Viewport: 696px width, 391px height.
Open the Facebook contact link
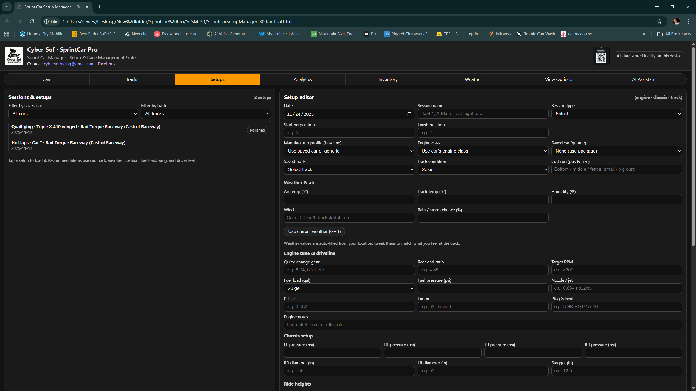107,64
